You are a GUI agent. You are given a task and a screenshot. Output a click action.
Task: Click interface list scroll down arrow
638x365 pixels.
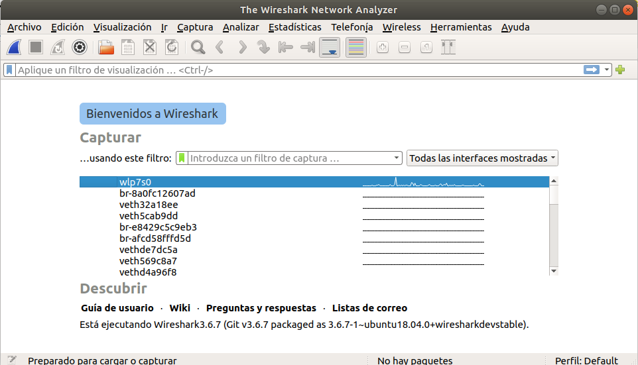553,271
